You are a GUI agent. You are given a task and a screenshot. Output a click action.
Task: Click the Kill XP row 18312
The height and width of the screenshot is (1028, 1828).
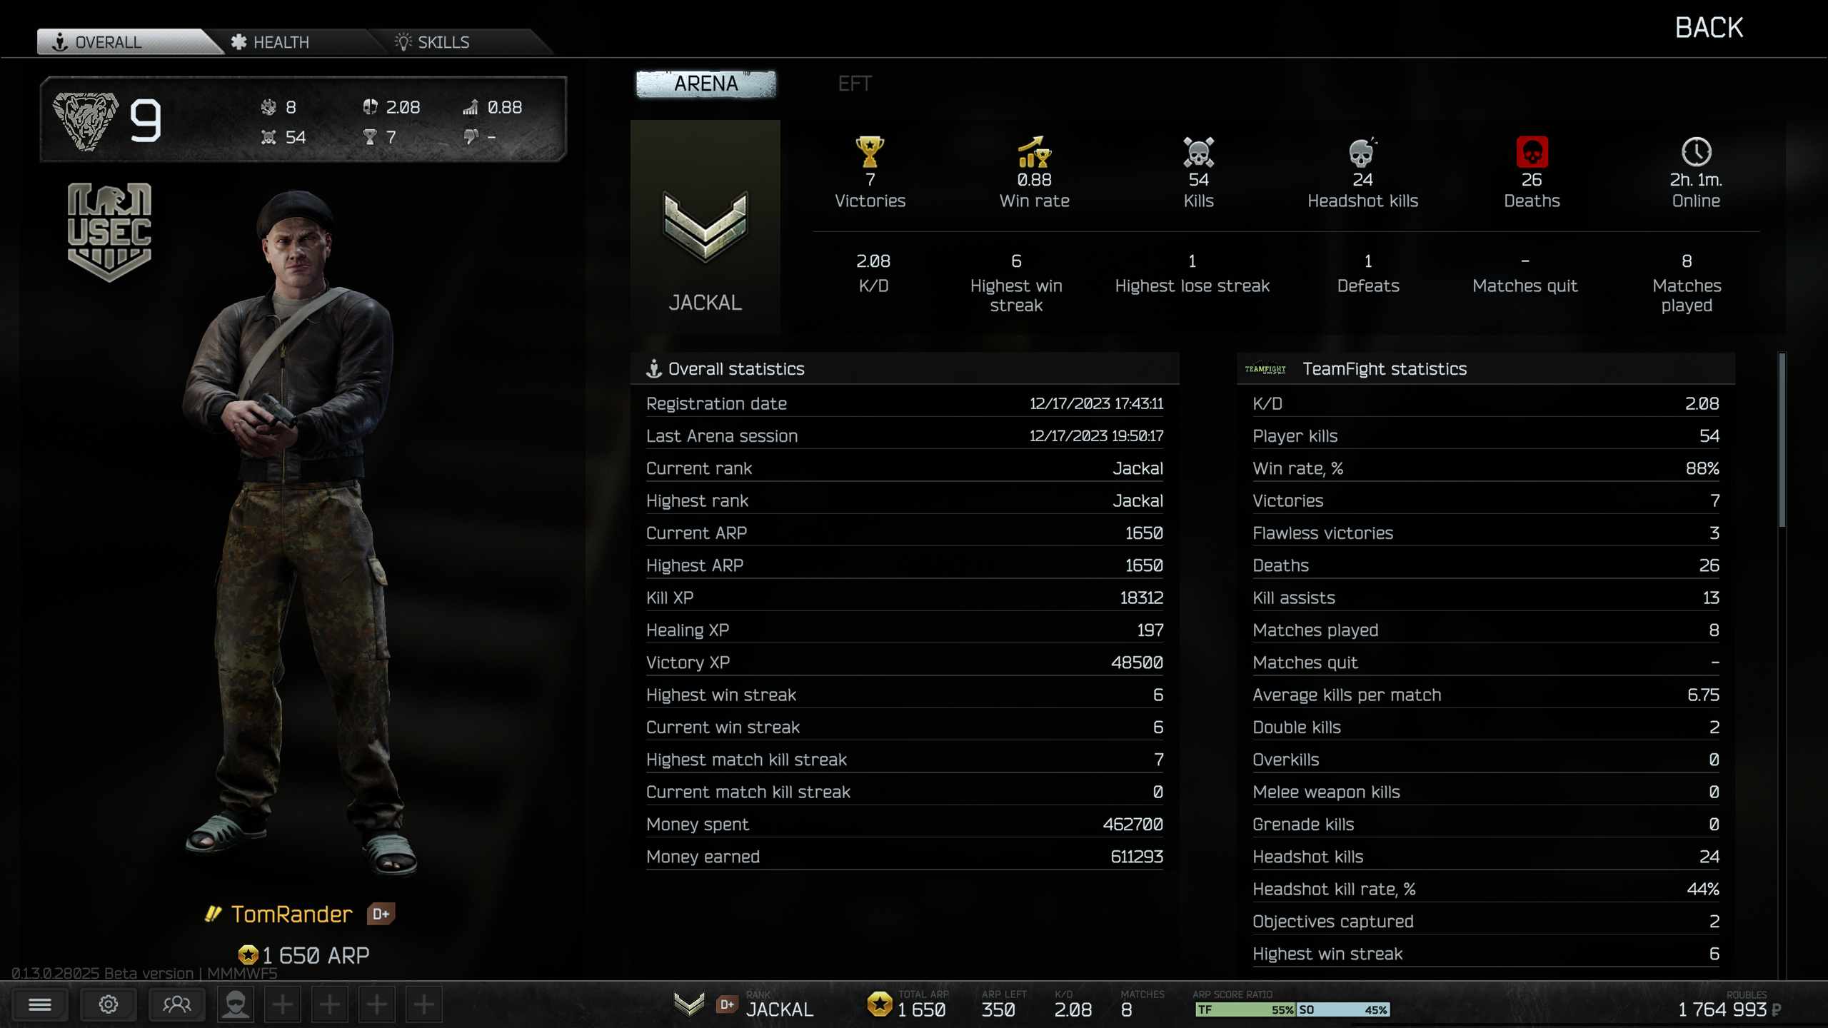tap(905, 598)
